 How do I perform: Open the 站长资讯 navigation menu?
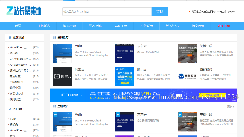click(172, 26)
